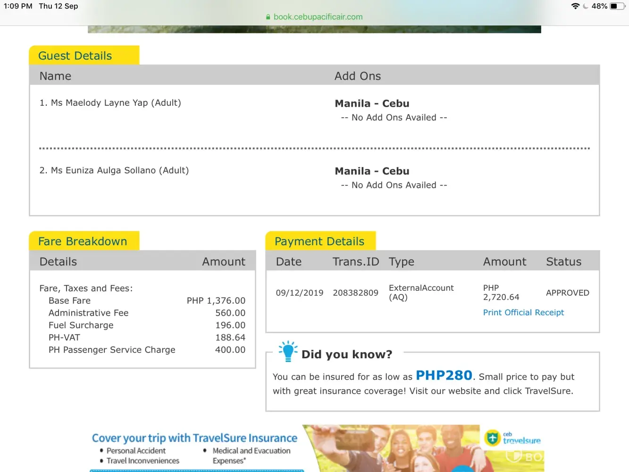Tap the 1:09 PM clock in status bar
This screenshot has width=629, height=472.
[18, 6]
